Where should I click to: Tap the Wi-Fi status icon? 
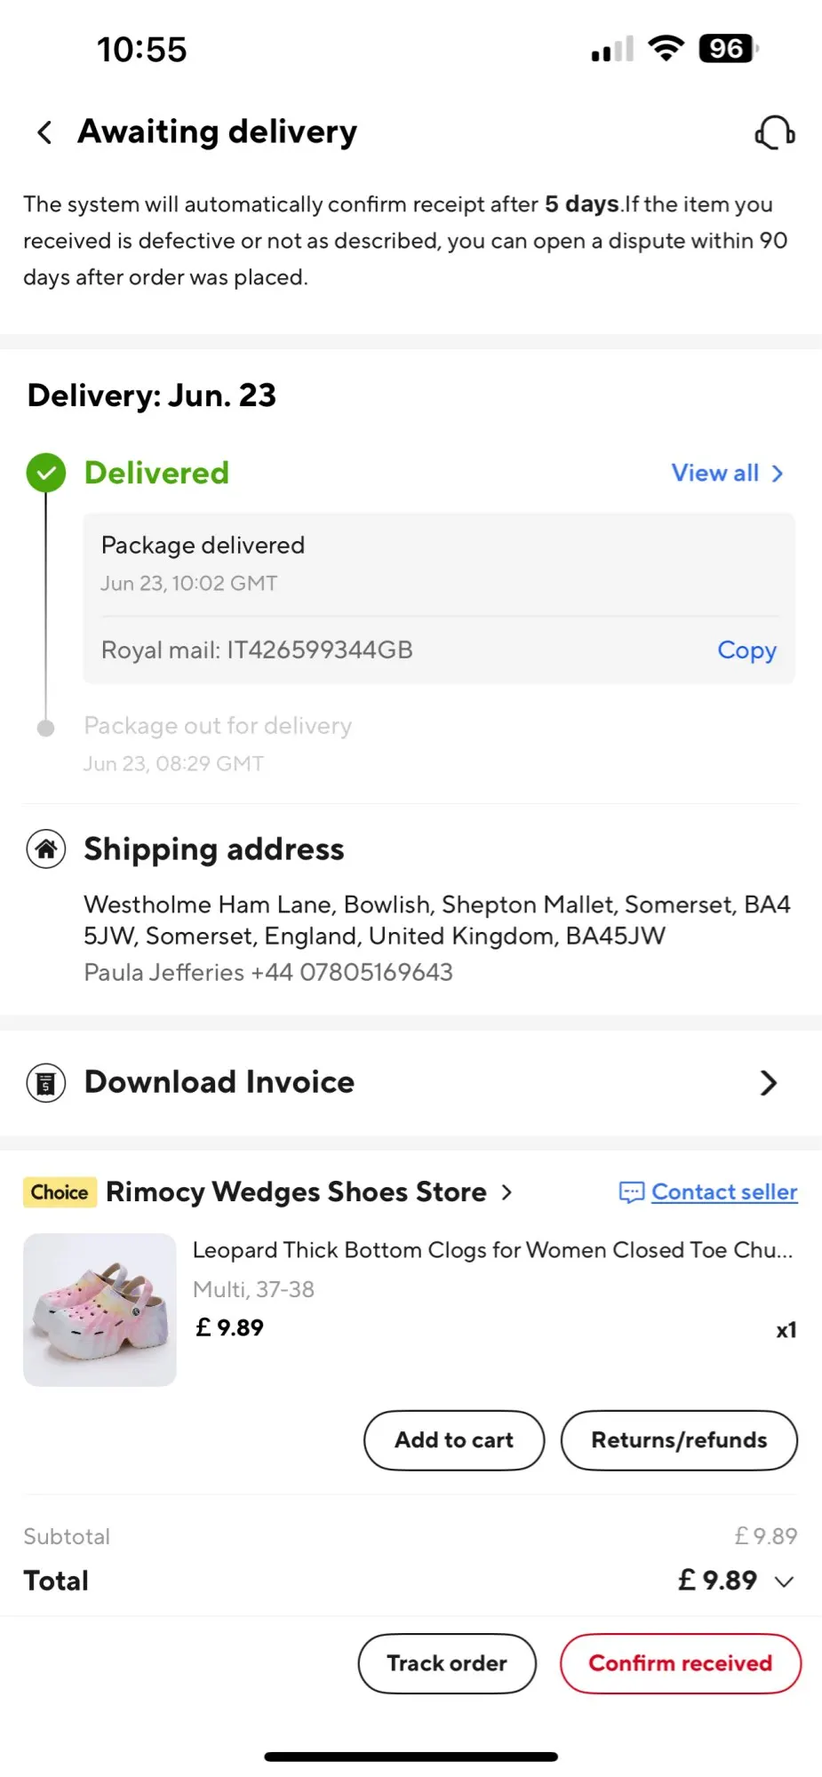(666, 49)
